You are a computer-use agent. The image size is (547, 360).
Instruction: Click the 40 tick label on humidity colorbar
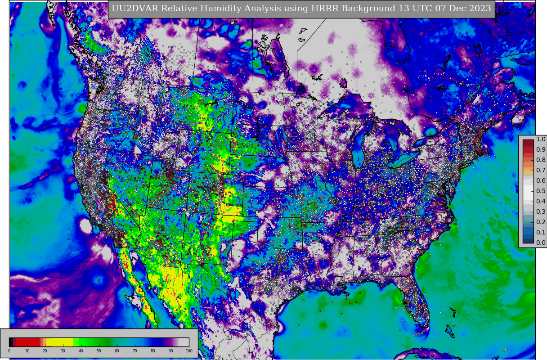(81, 351)
